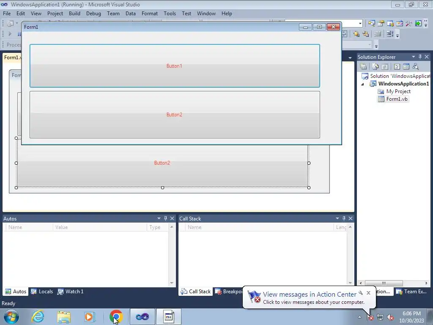Open Internet Explorer from the taskbar
Image resolution: width=433 pixels, height=325 pixels.
(38, 317)
